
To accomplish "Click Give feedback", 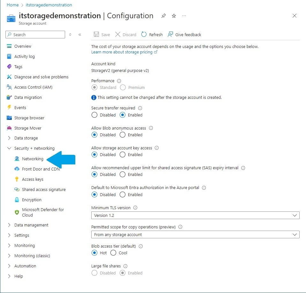I will pos(184,35).
